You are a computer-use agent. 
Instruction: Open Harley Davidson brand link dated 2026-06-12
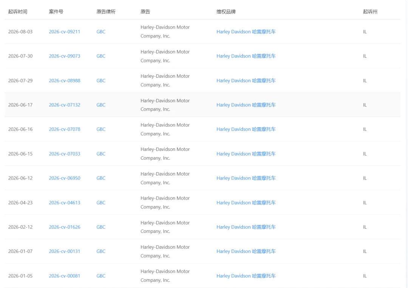pyautogui.click(x=246, y=178)
